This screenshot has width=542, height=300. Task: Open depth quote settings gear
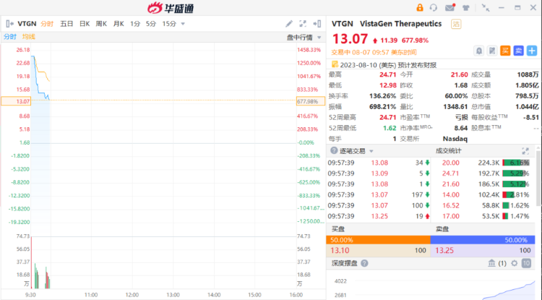(x=515, y=263)
